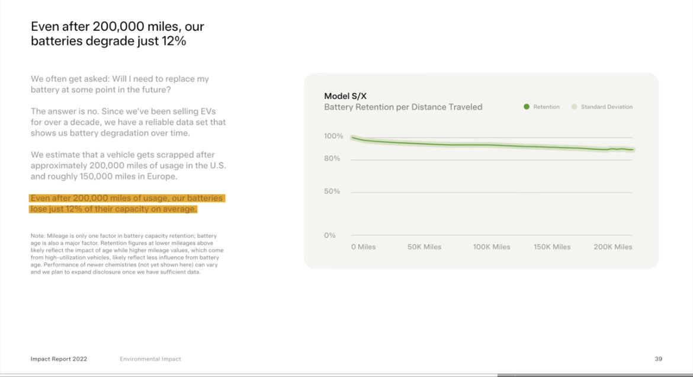
Task: Click the small Note paragraph about mileage
Action: click(127, 254)
